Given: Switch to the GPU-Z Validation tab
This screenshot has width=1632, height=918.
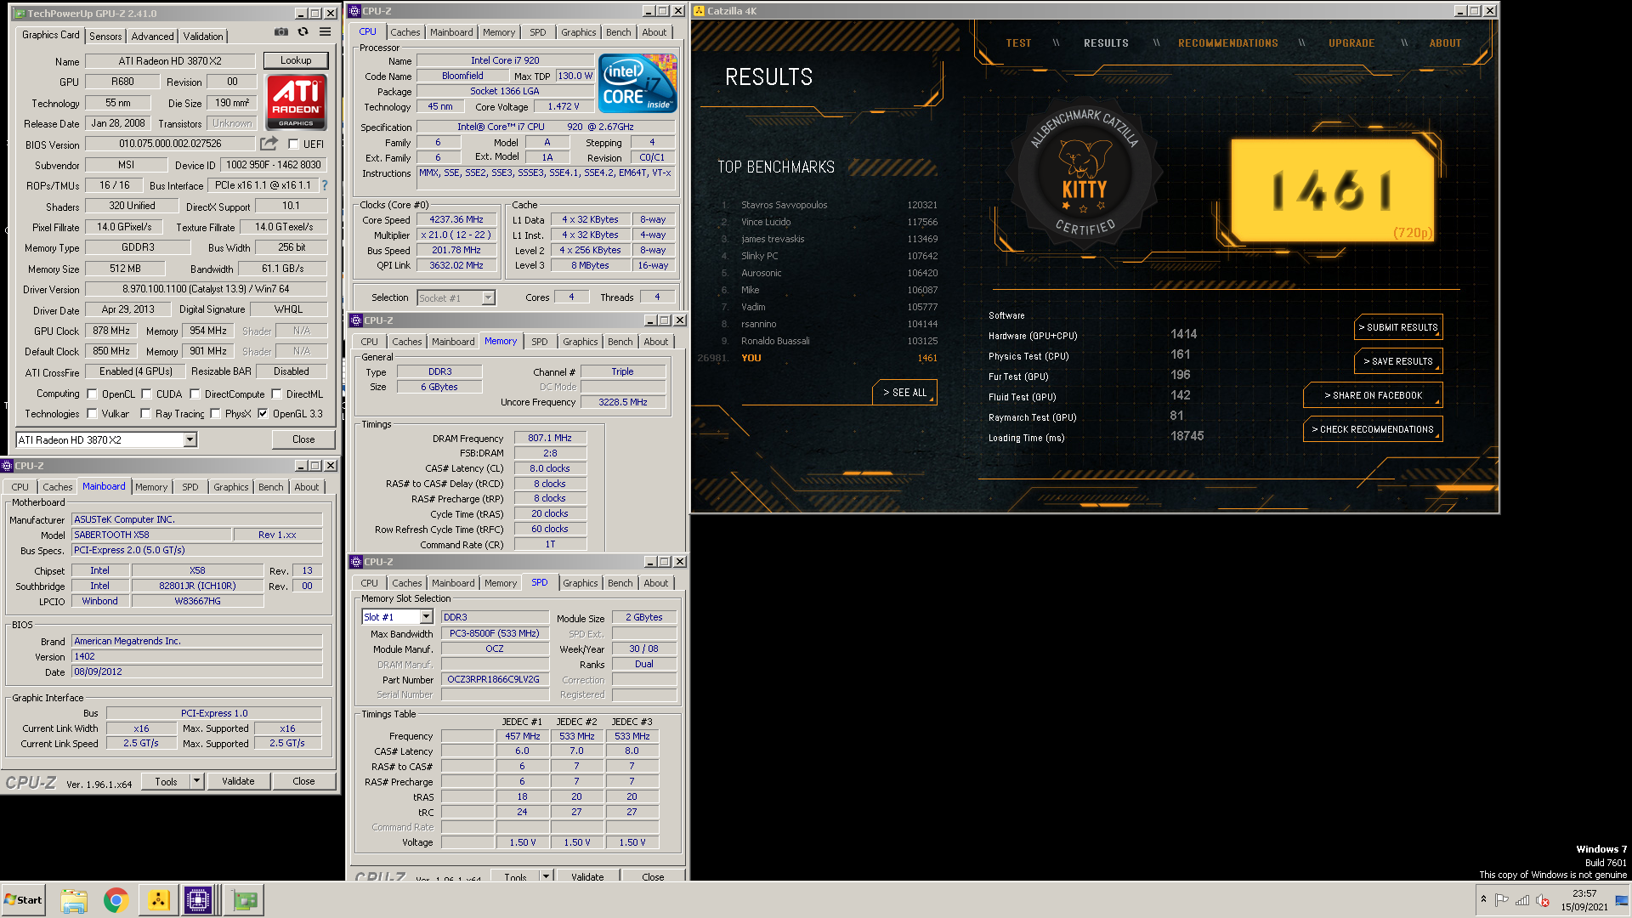Looking at the screenshot, I should [203, 36].
